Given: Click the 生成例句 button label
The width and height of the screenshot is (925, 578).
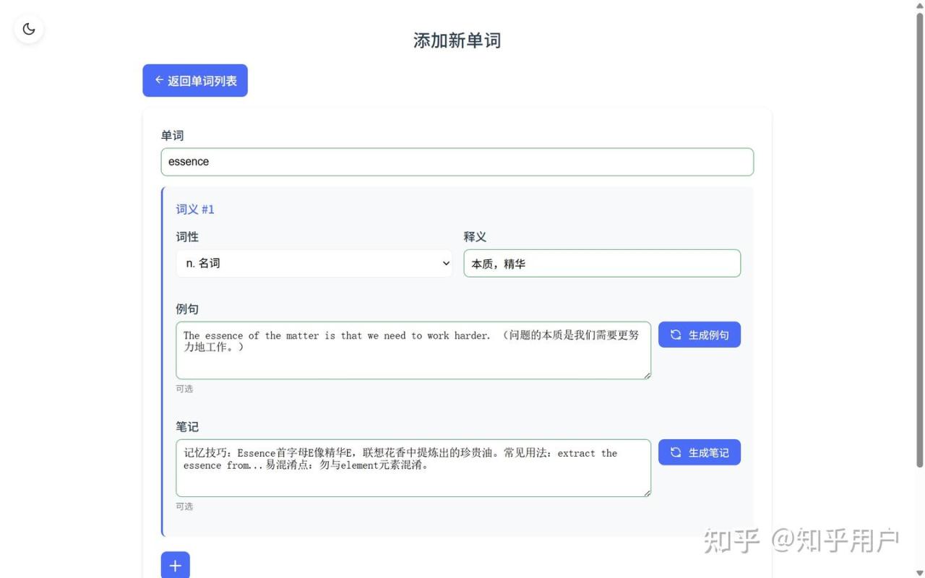Looking at the screenshot, I should [708, 335].
